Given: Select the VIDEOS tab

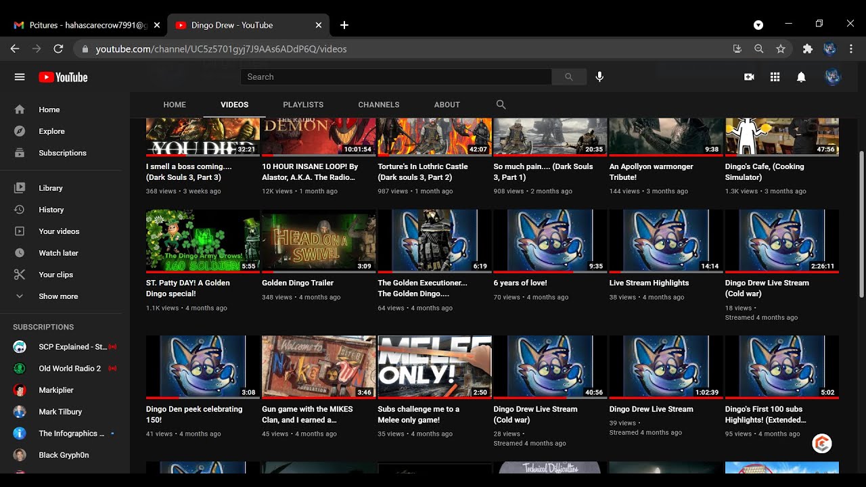Looking at the screenshot, I should 235,105.
